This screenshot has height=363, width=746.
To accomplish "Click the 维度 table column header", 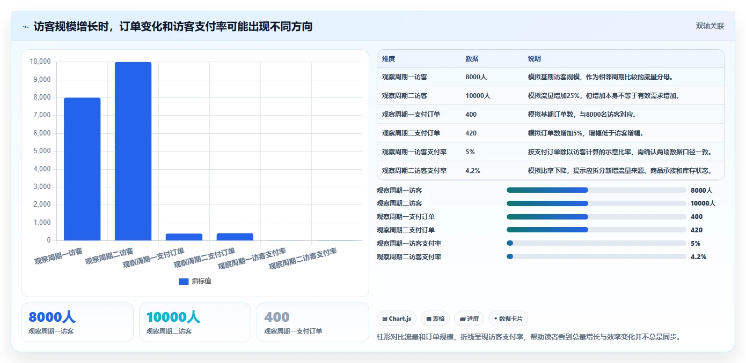I will pos(389,59).
